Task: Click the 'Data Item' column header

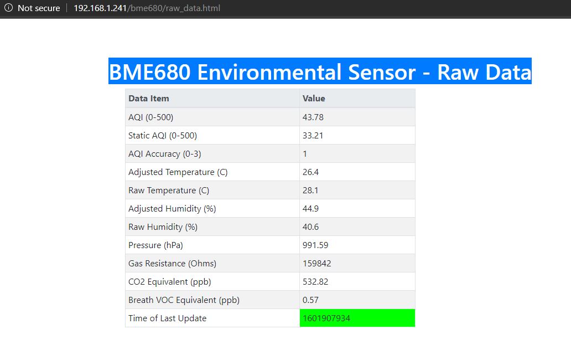Action: (149, 99)
